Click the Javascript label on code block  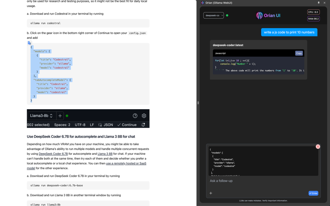tap(220, 53)
